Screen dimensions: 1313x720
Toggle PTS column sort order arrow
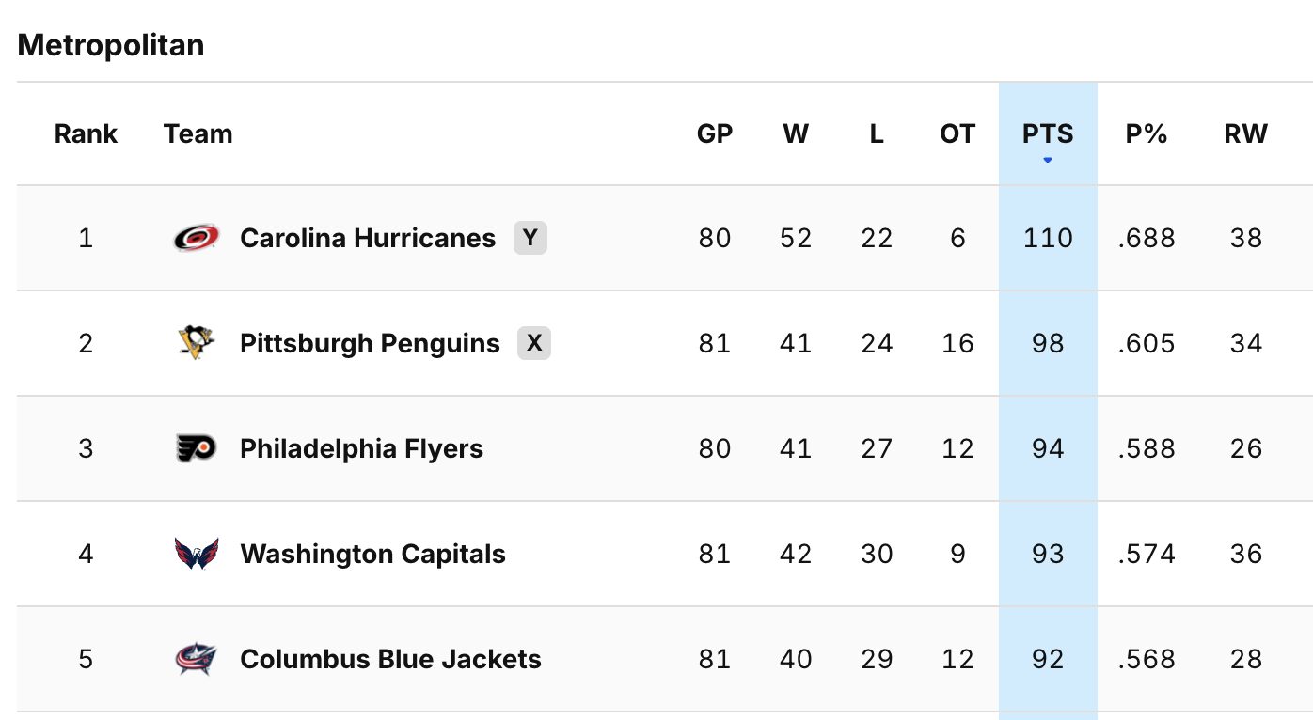[x=1048, y=160]
